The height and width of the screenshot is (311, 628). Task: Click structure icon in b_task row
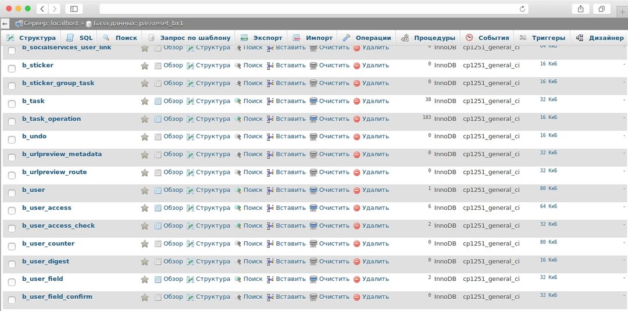190,101
